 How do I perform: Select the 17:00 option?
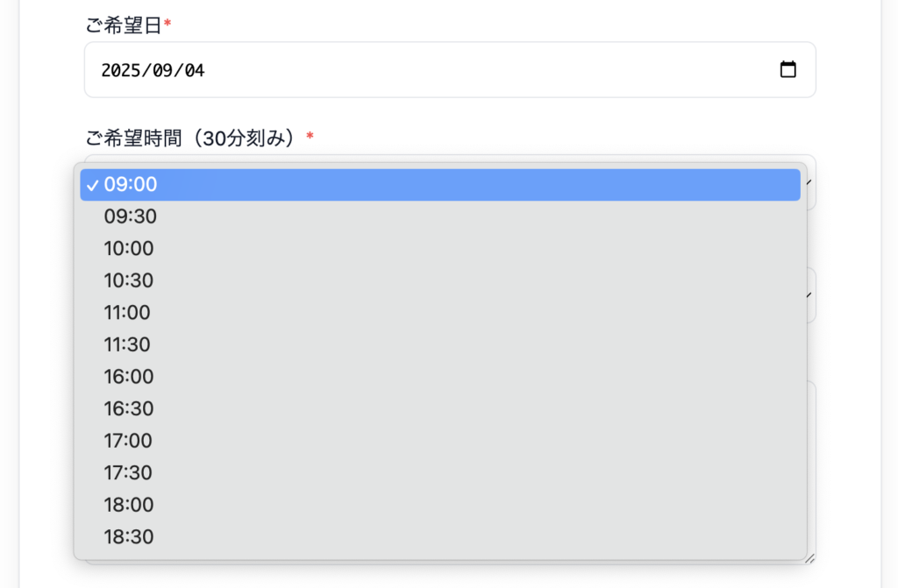point(440,441)
